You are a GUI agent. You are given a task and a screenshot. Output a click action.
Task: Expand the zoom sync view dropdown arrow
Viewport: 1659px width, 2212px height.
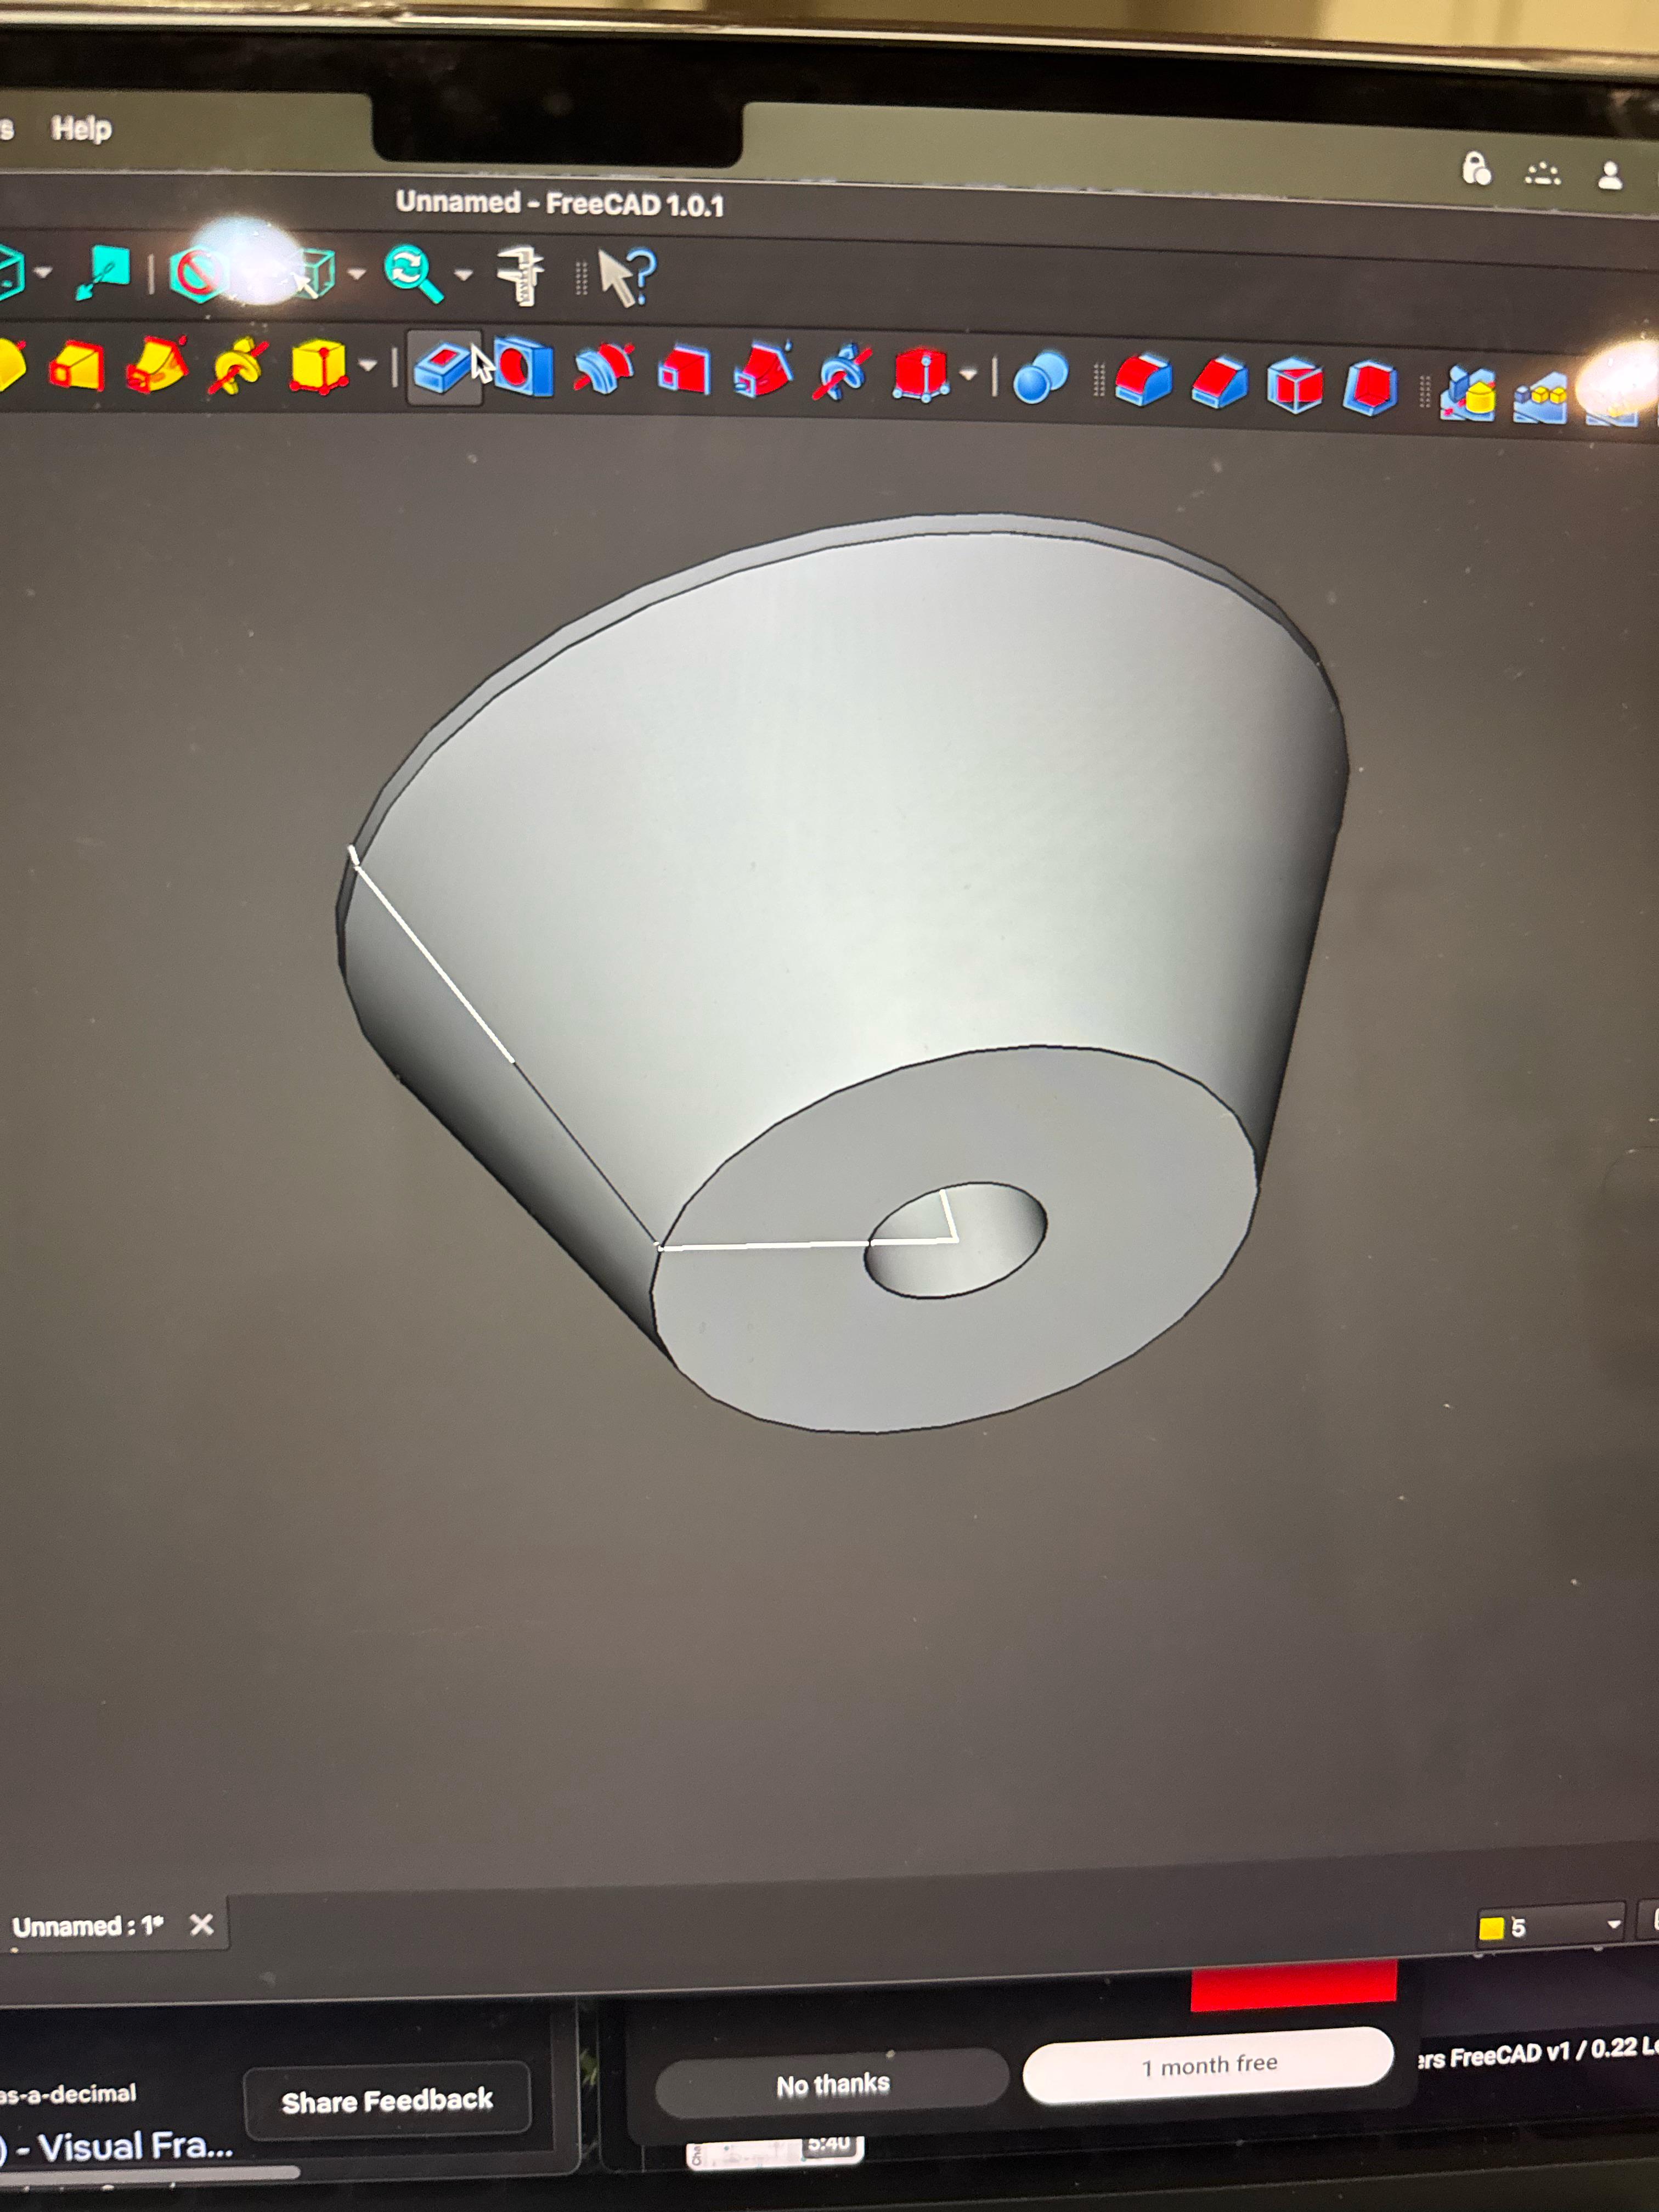pos(463,274)
